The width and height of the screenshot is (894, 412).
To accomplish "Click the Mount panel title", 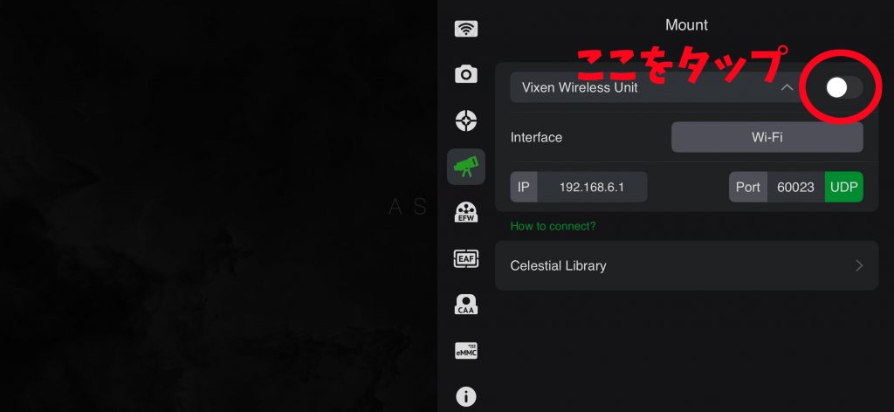I will [686, 25].
